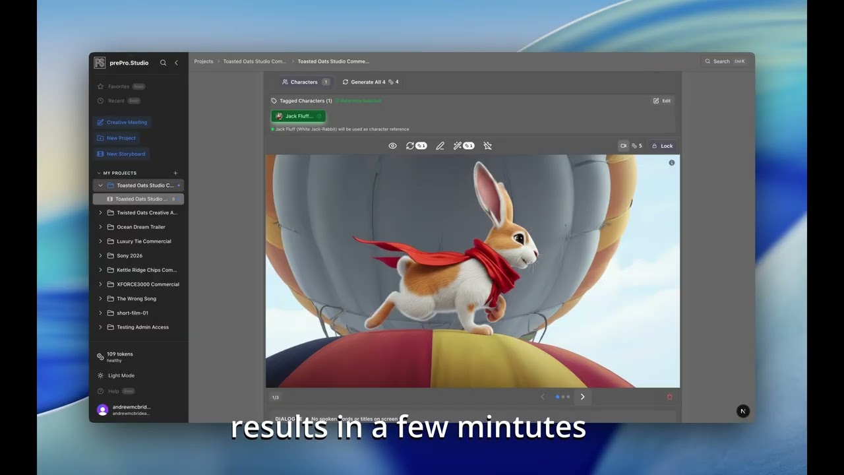Delete the image with the red trash icon

(670, 397)
